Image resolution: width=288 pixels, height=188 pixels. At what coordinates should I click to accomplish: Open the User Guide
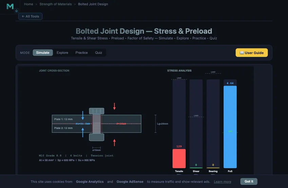[x=252, y=53]
